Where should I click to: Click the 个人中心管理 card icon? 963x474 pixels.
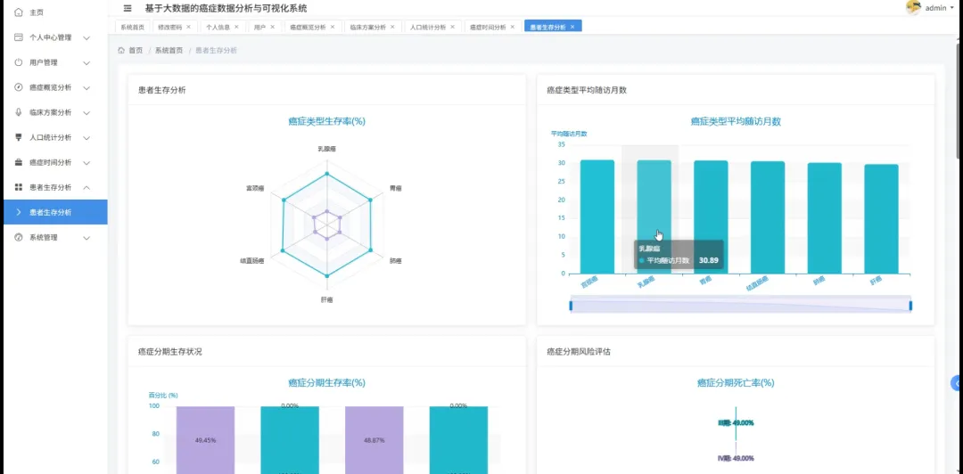click(x=19, y=37)
